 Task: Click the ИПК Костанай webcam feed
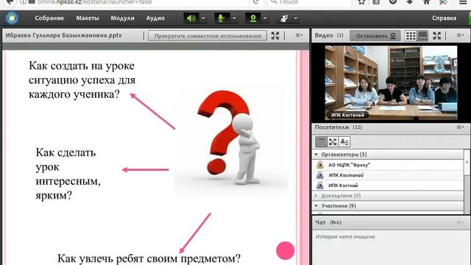tap(391, 82)
